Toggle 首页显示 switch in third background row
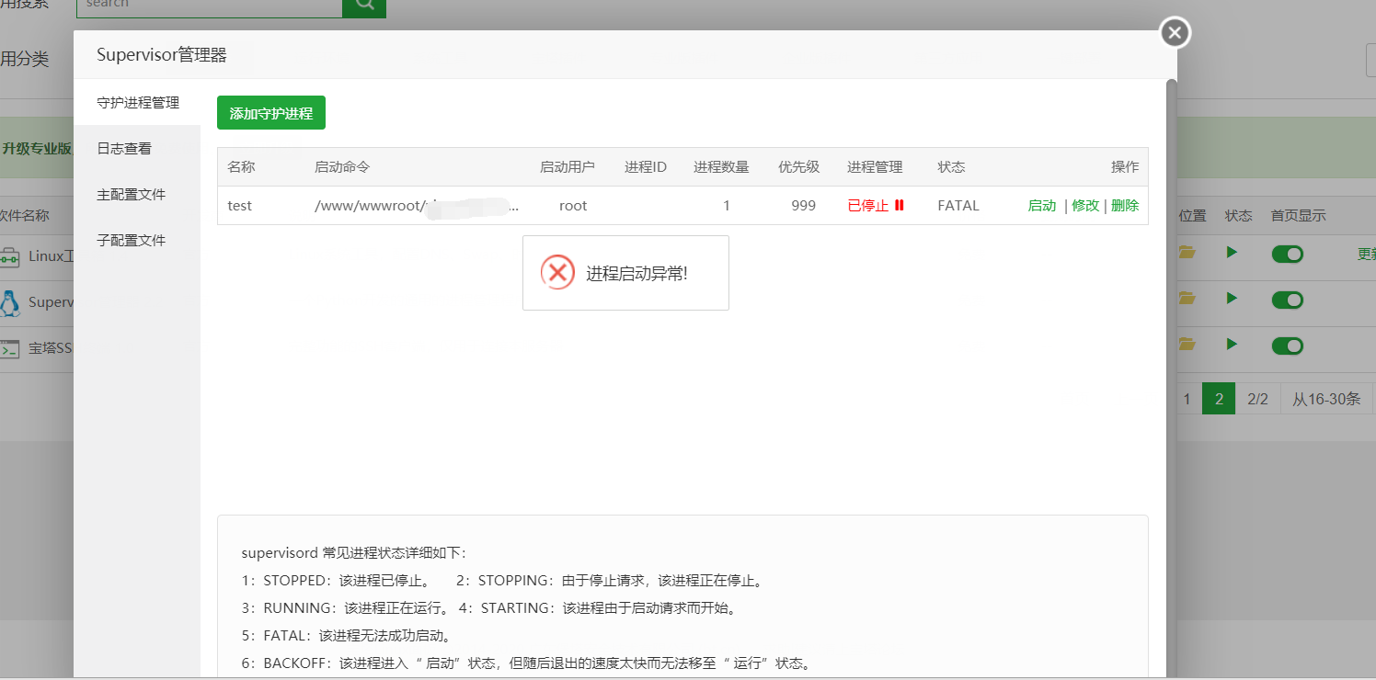 1288,346
